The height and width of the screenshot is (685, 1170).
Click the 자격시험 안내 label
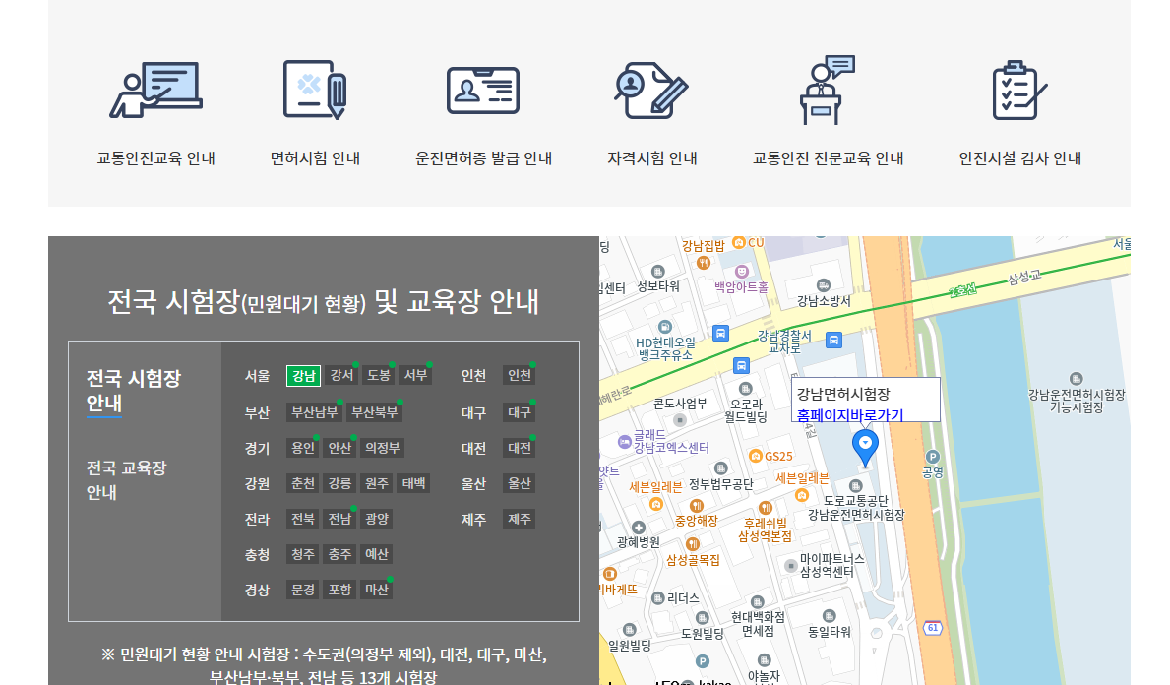[x=652, y=158]
